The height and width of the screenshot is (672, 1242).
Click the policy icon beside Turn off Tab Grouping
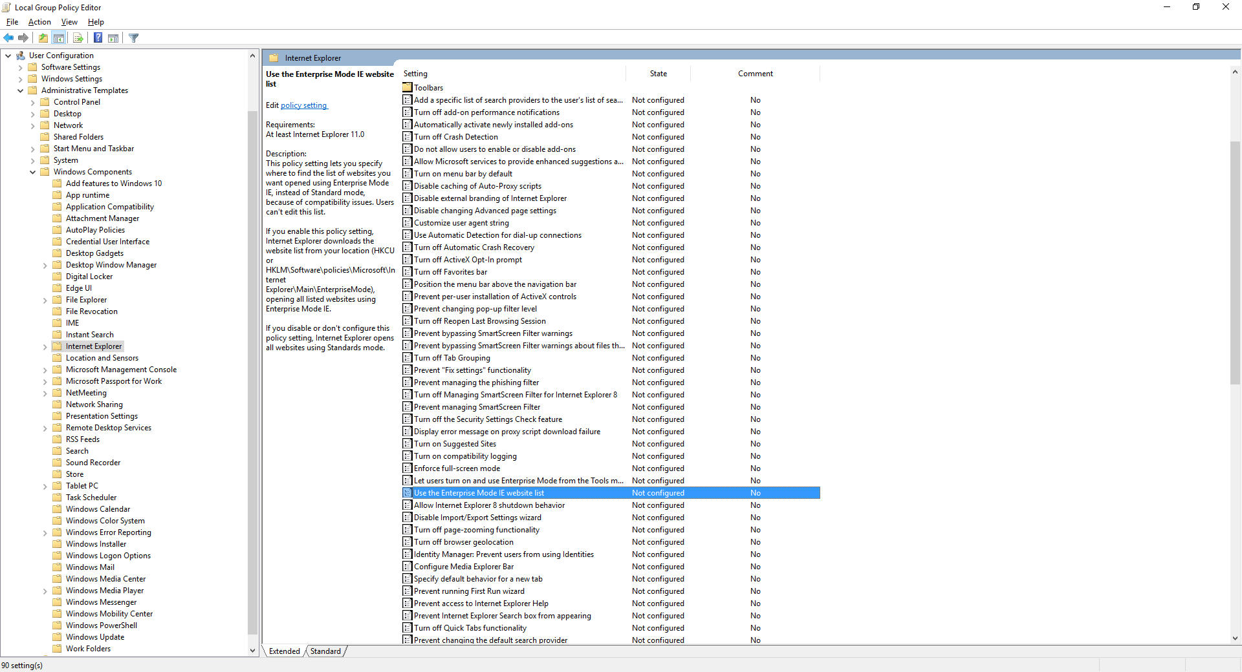click(x=408, y=358)
